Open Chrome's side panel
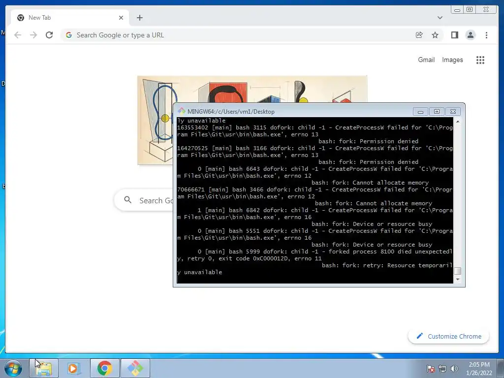The width and height of the screenshot is (504, 378). tap(454, 35)
